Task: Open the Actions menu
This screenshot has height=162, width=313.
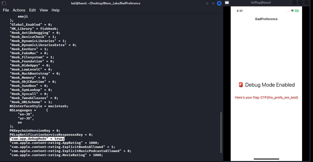Action: click(19, 10)
